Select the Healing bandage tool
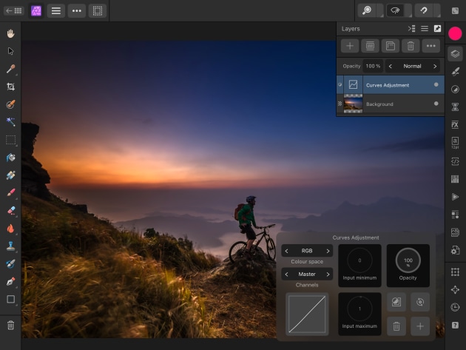 pos(10,175)
